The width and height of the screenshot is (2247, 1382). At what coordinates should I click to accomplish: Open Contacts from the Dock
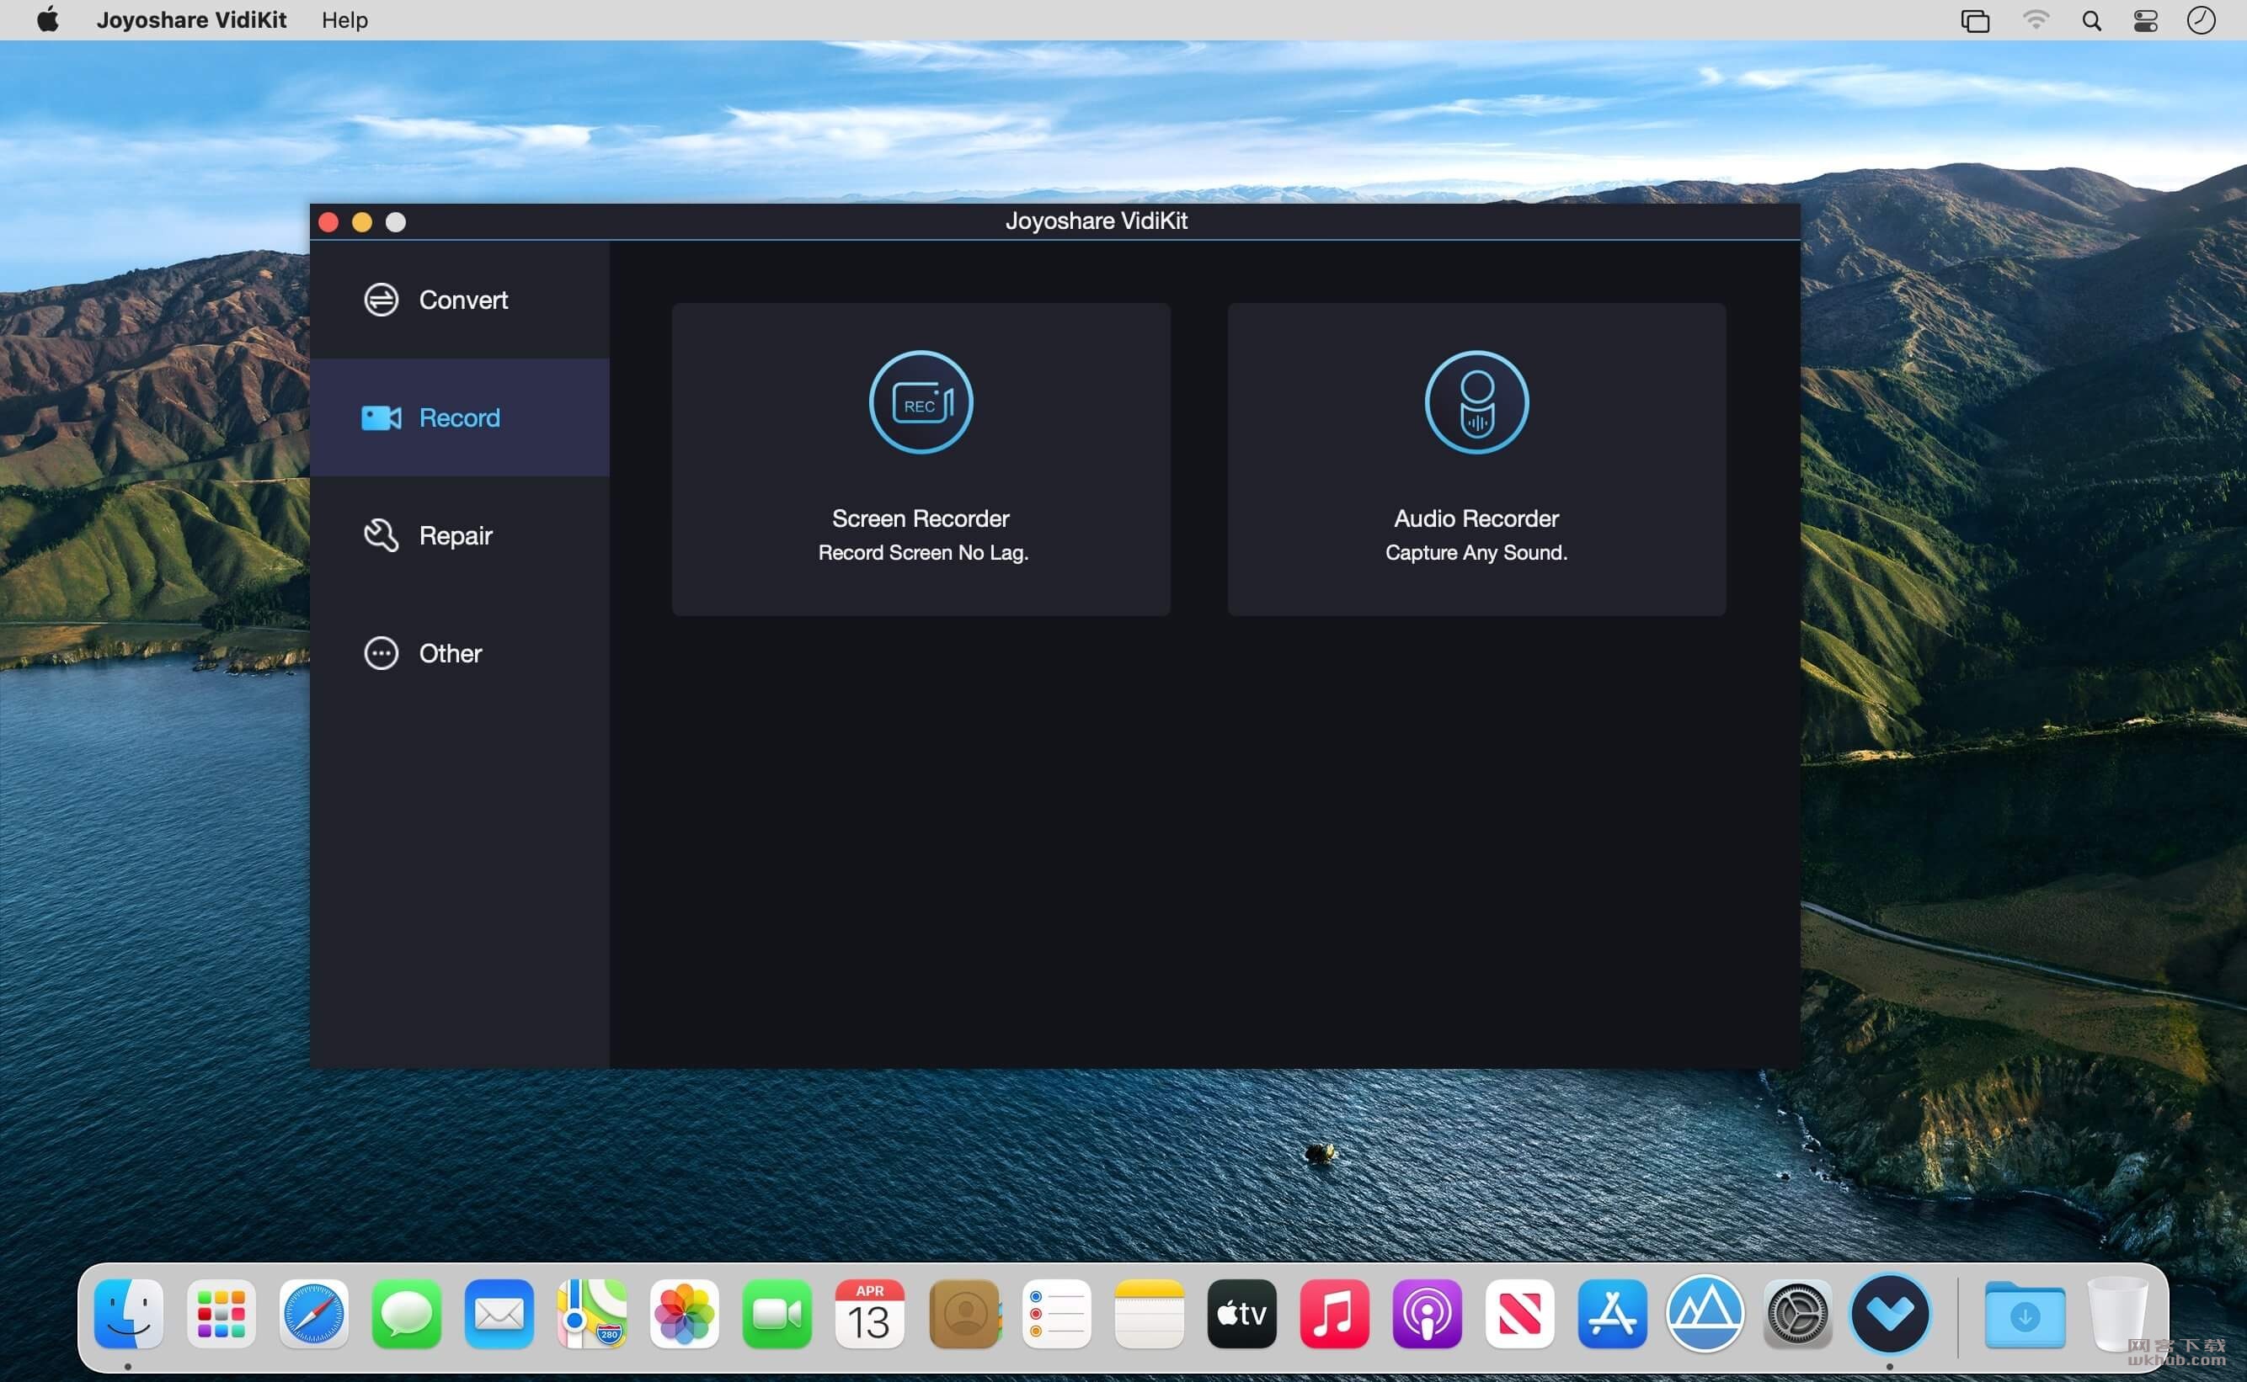964,1314
